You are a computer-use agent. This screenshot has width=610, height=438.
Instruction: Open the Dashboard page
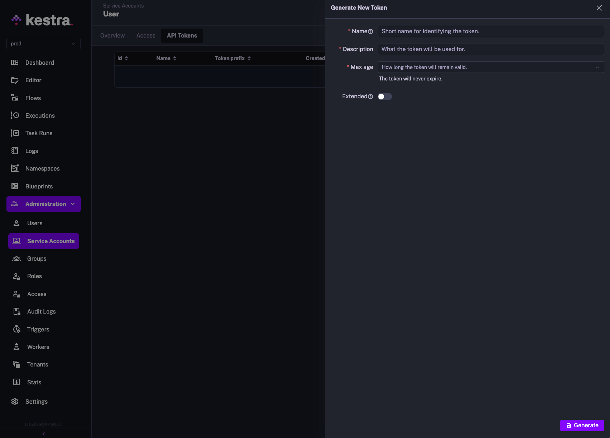coord(39,62)
